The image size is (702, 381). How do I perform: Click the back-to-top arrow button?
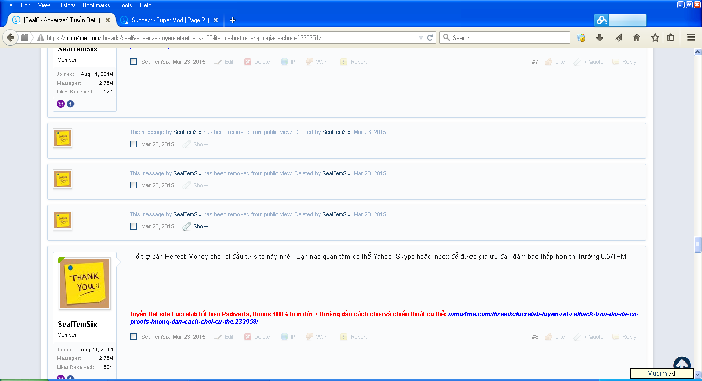[682, 365]
